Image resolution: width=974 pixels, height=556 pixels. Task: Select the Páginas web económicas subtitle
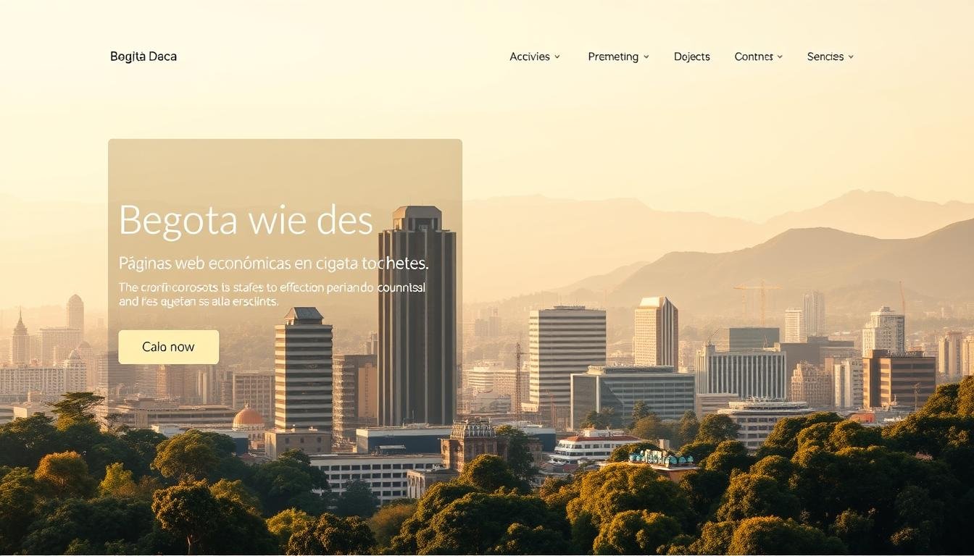click(274, 263)
